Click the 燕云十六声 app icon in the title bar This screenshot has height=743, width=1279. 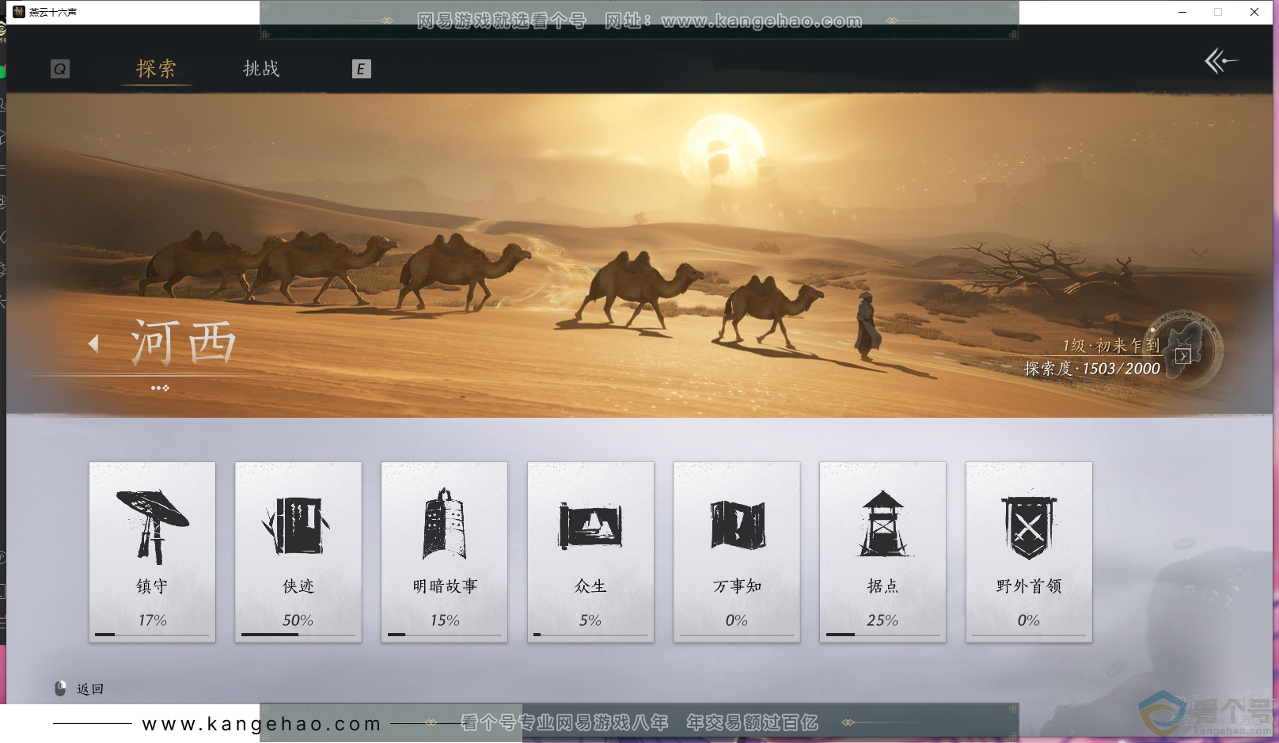click(x=19, y=12)
